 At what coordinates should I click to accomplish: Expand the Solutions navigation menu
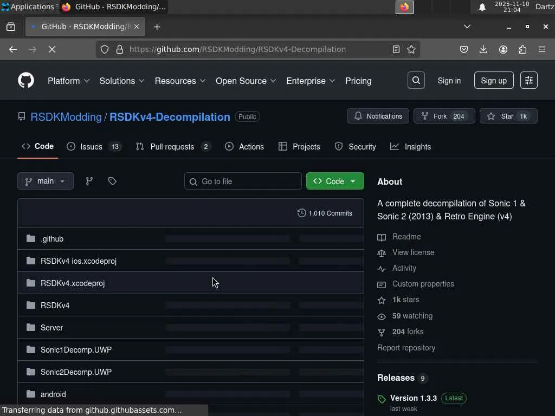point(122,81)
